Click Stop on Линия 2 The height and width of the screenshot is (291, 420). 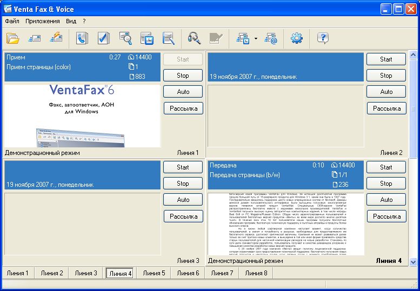(386, 76)
